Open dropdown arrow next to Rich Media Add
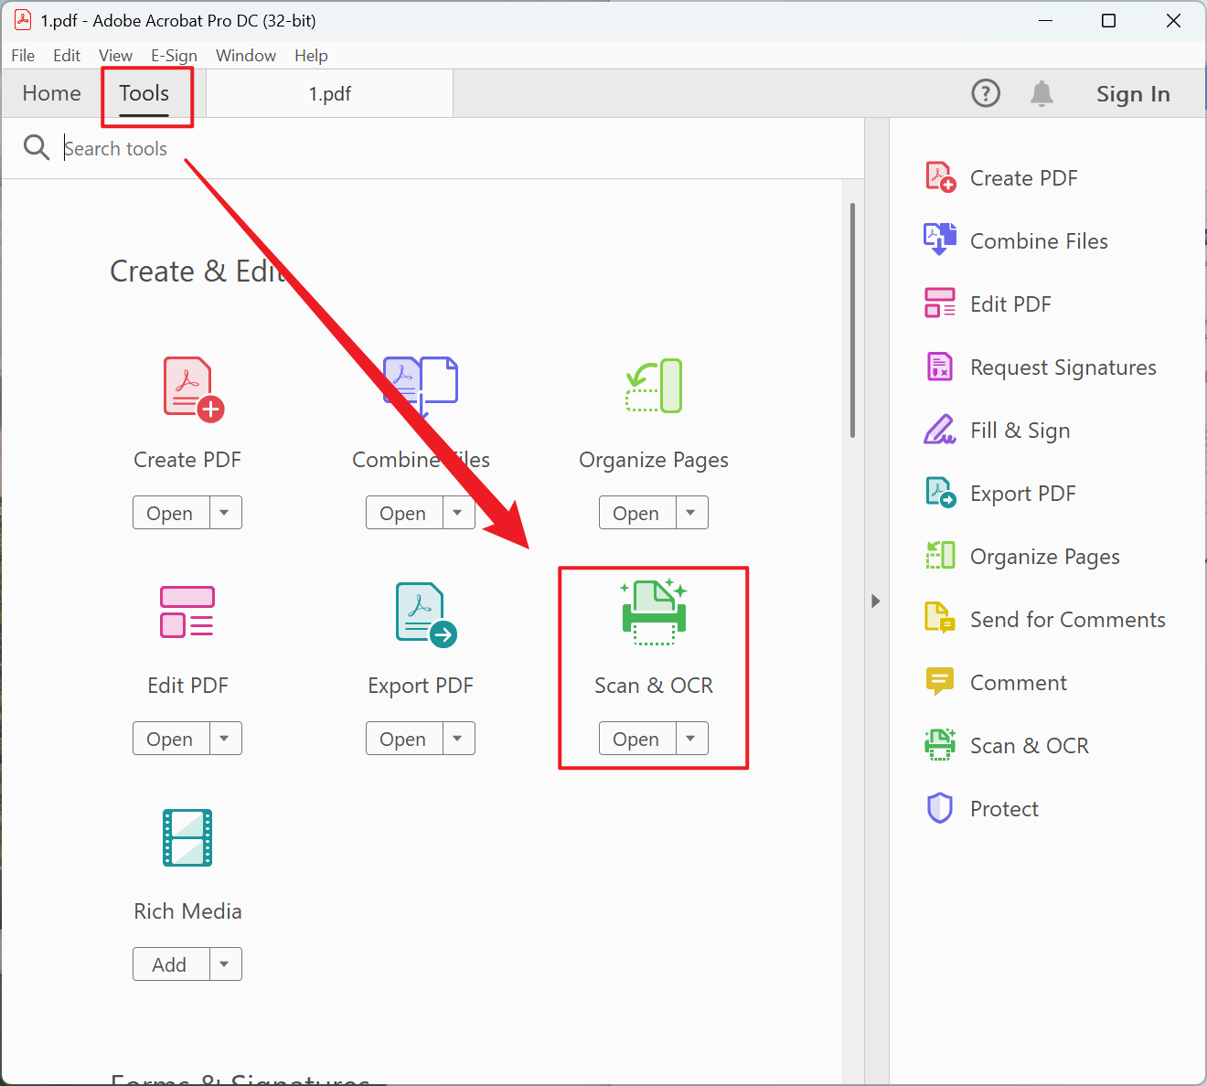1207x1086 pixels. [225, 964]
